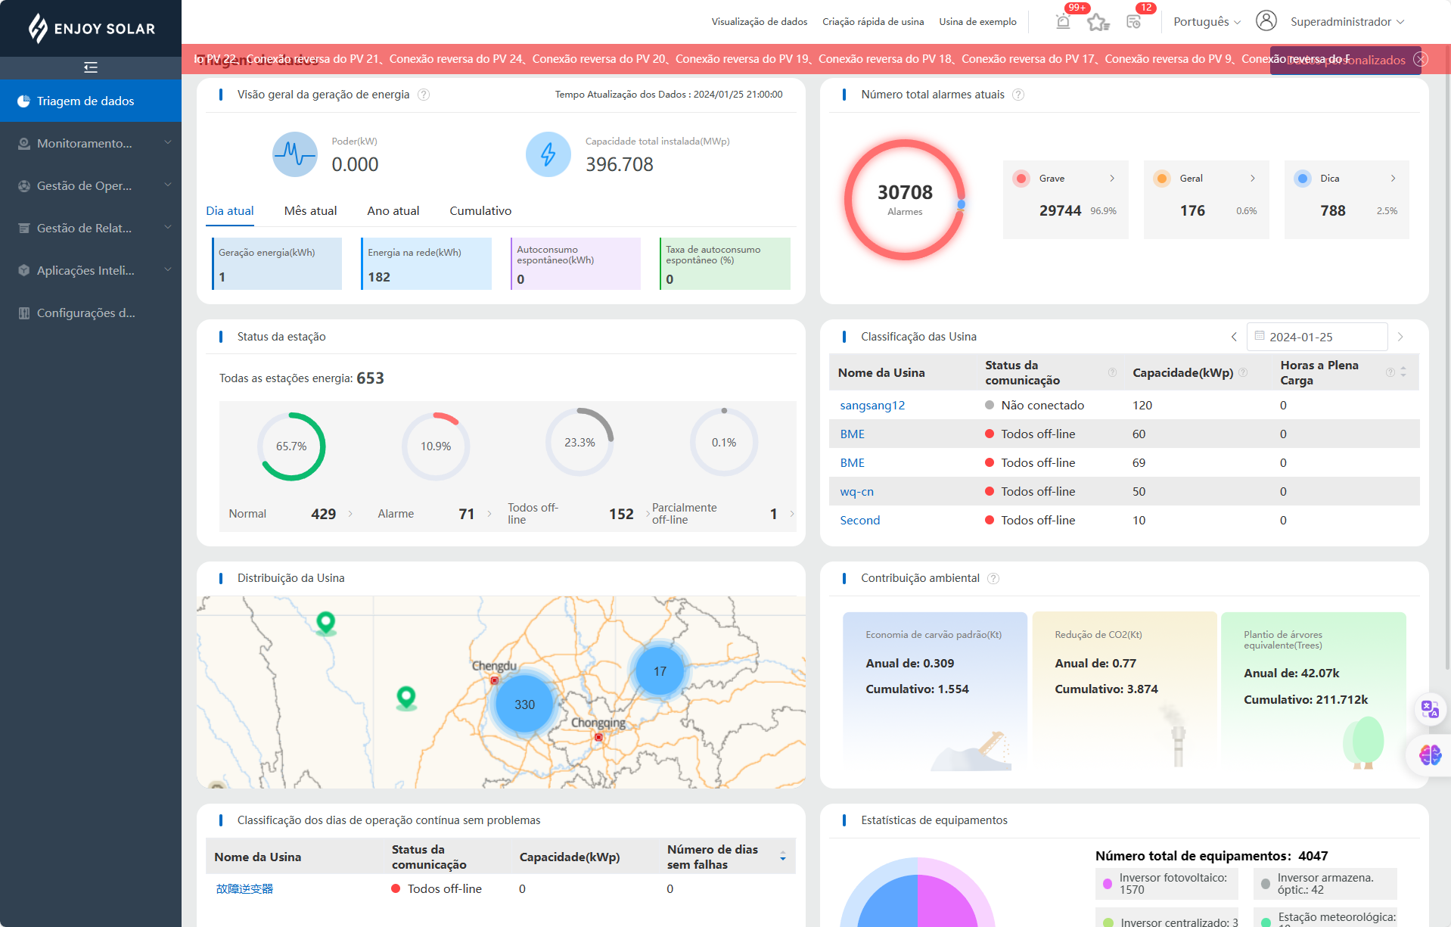Open Superadministrador account dropdown
1451x927 pixels.
(x=1347, y=22)
